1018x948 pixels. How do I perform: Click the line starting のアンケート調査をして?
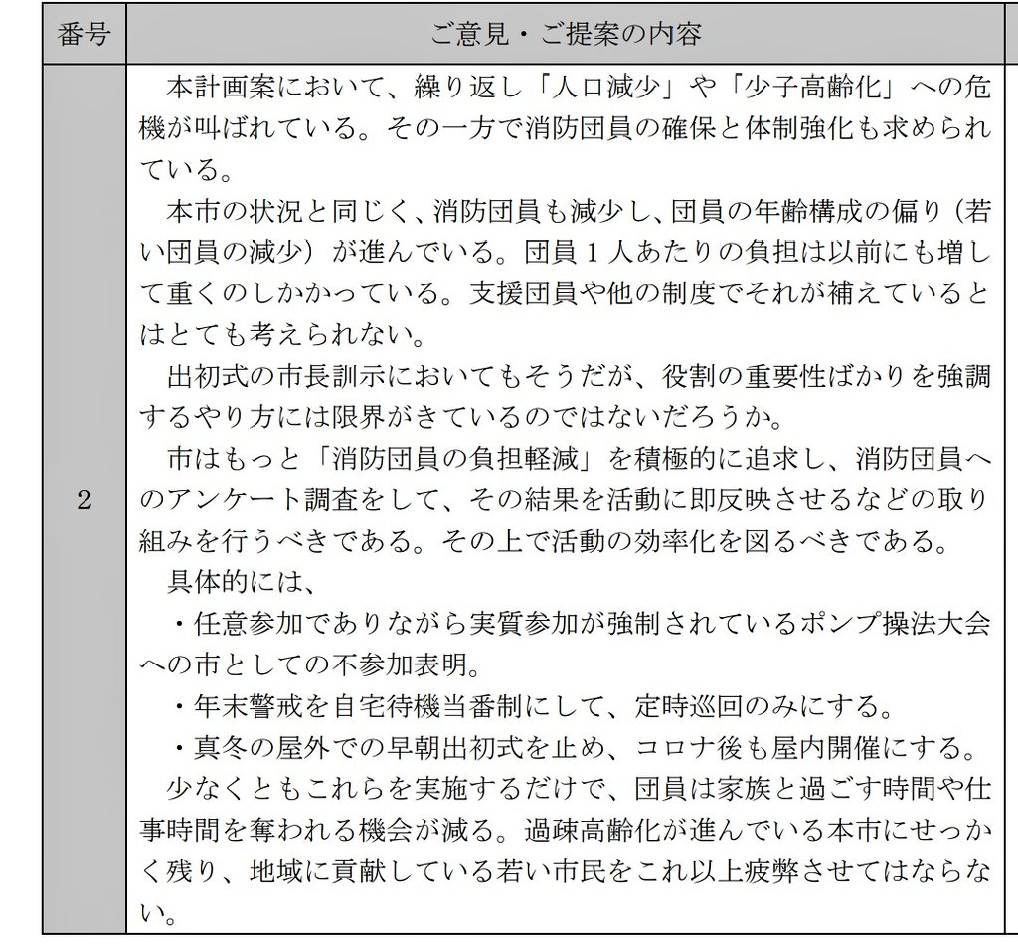565,500
